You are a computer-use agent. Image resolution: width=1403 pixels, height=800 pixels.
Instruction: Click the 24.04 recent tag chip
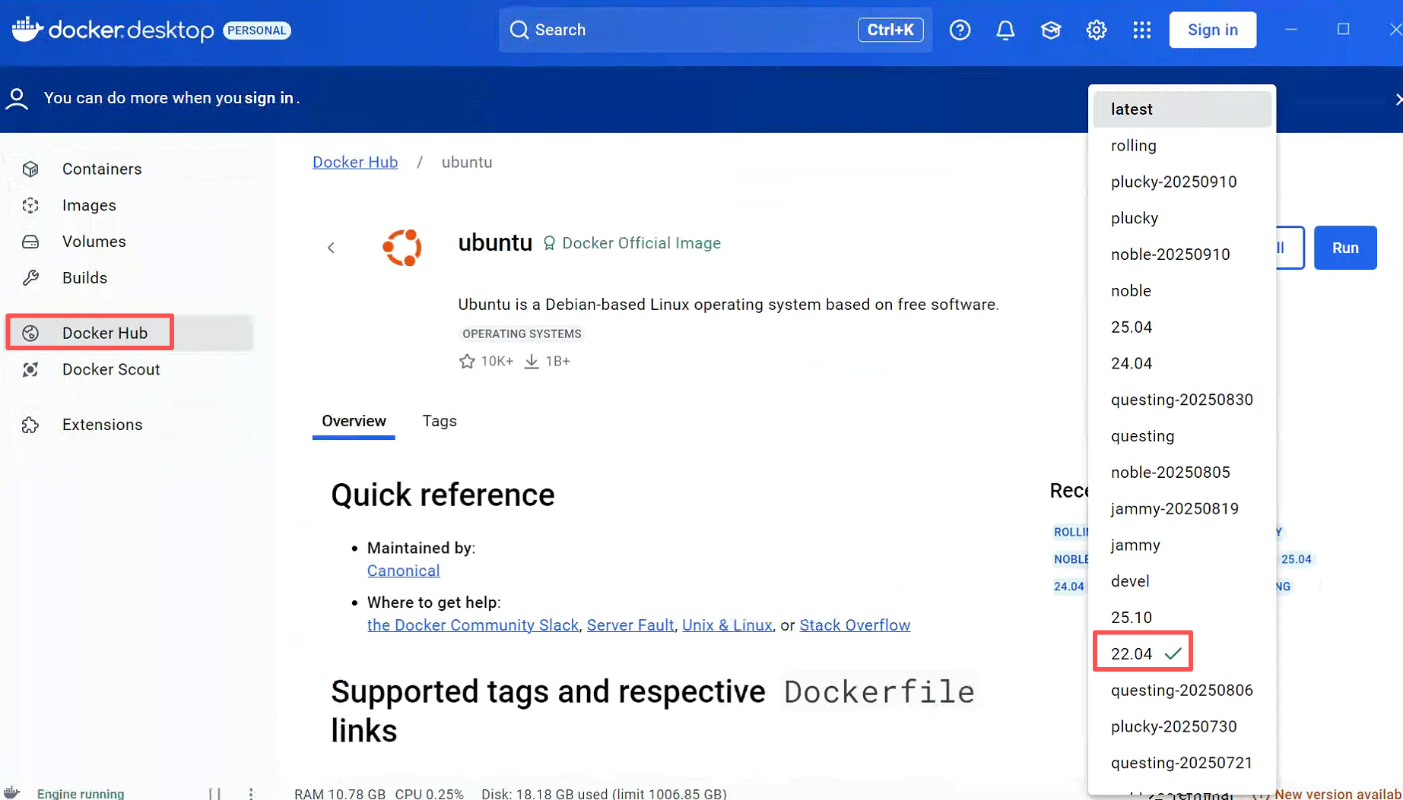[1068, 587]
